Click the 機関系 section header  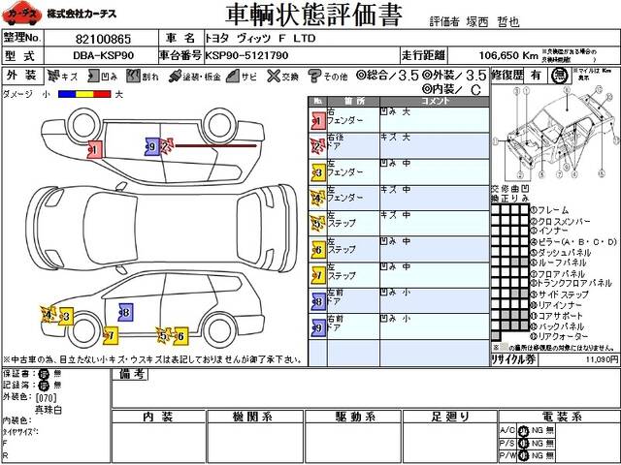point(253,417)
